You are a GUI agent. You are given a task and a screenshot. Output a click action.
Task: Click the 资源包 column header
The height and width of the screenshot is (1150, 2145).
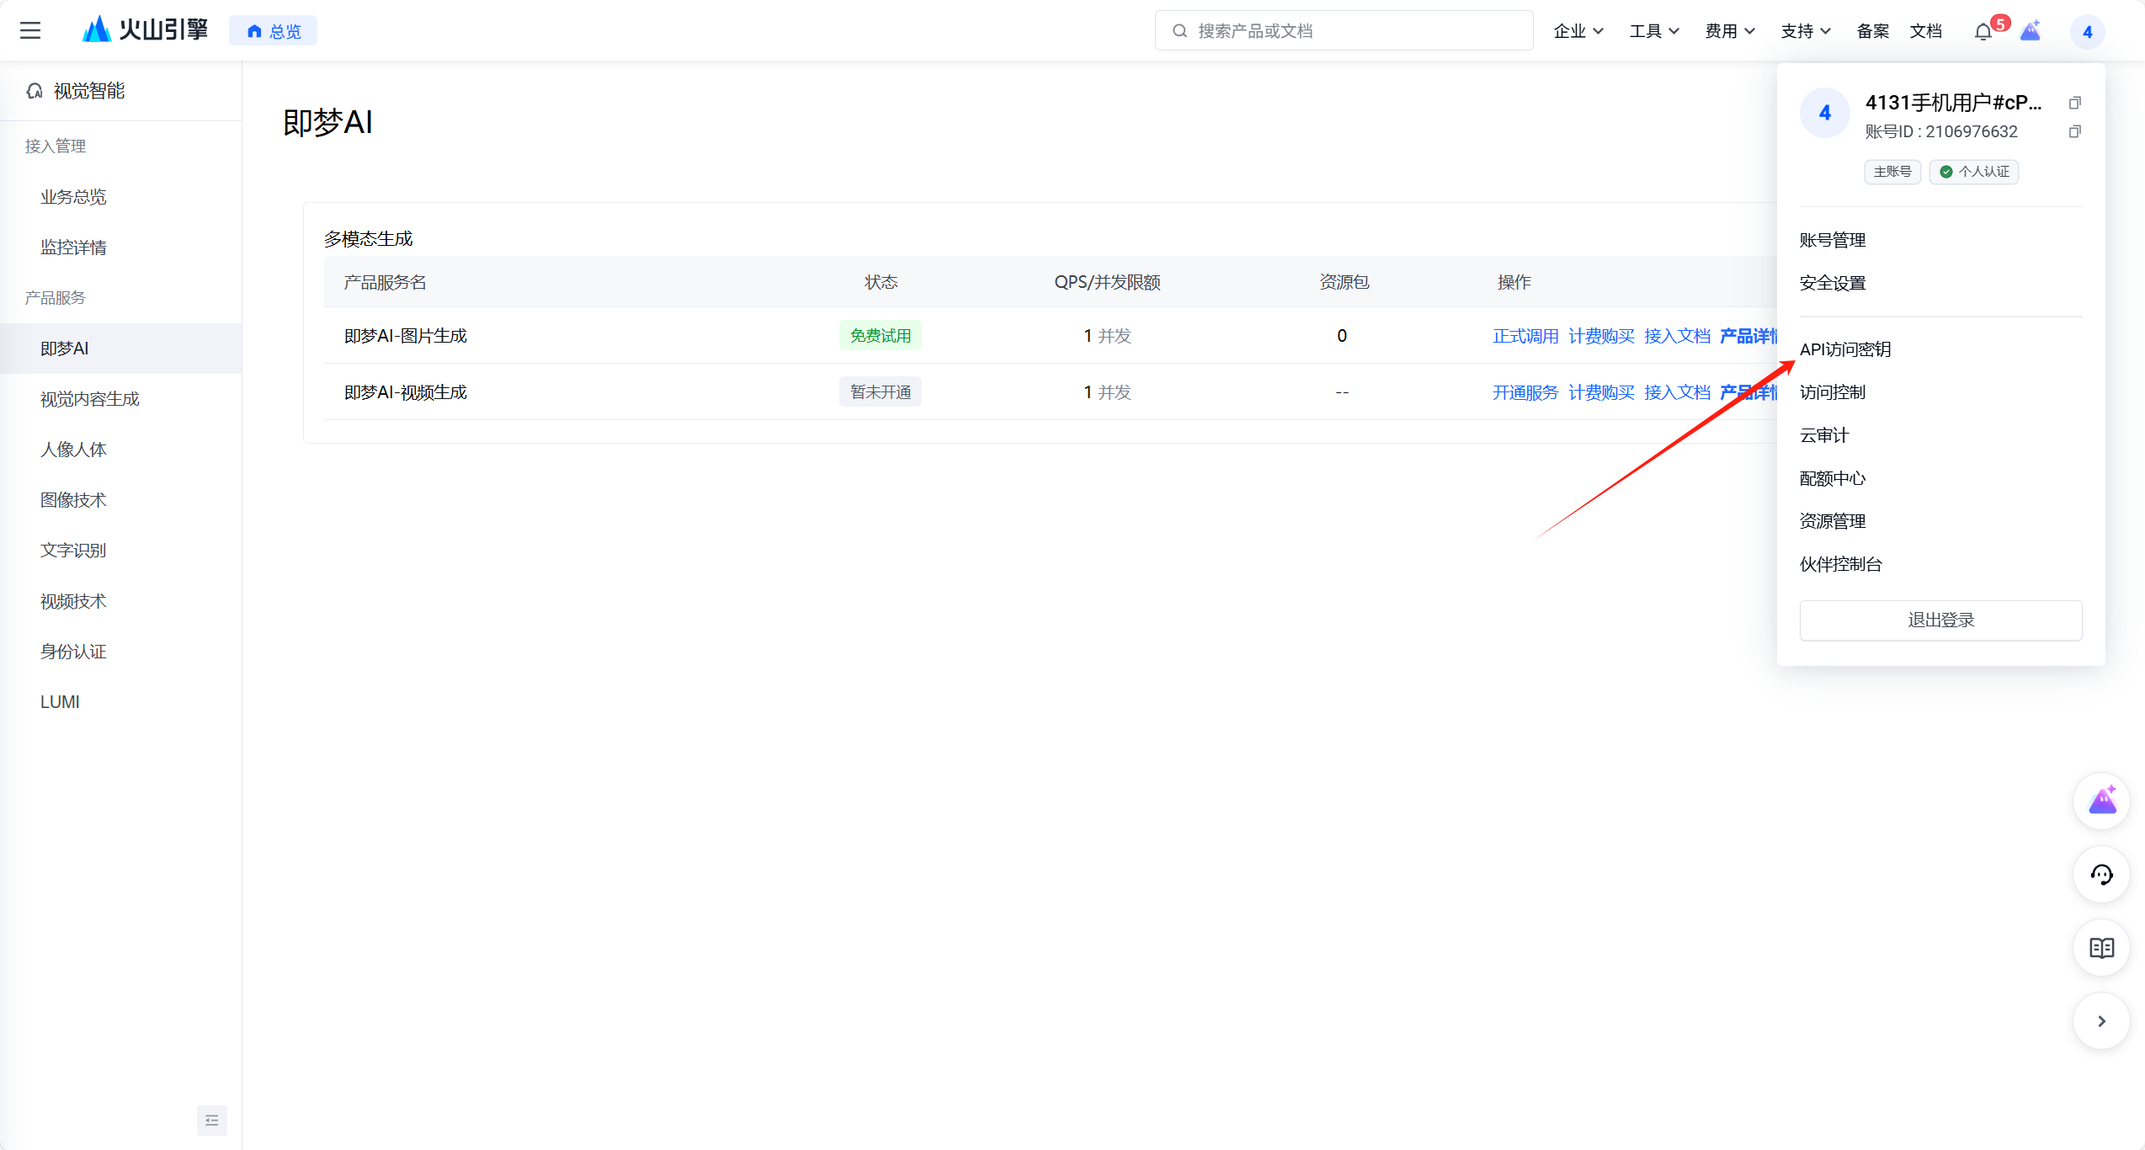[1344, 282]
